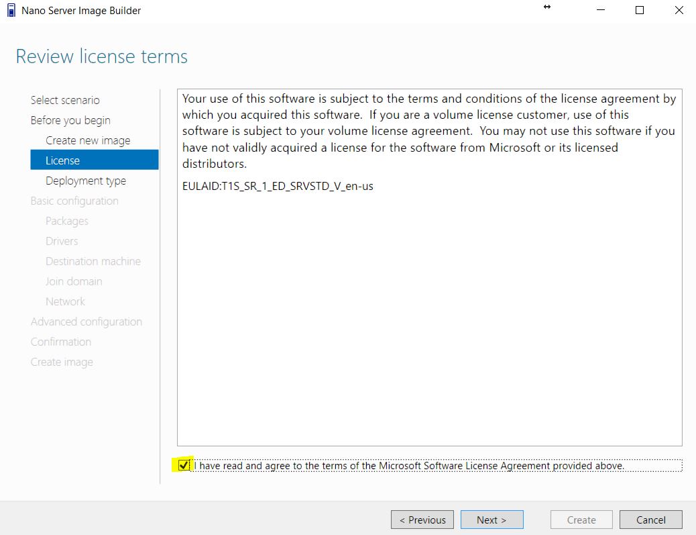
Task: Open the Before you begin step
Action: point(70,120)
